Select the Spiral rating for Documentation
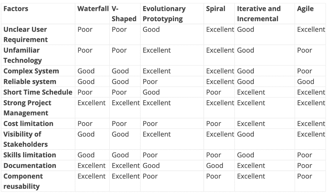 215,165
